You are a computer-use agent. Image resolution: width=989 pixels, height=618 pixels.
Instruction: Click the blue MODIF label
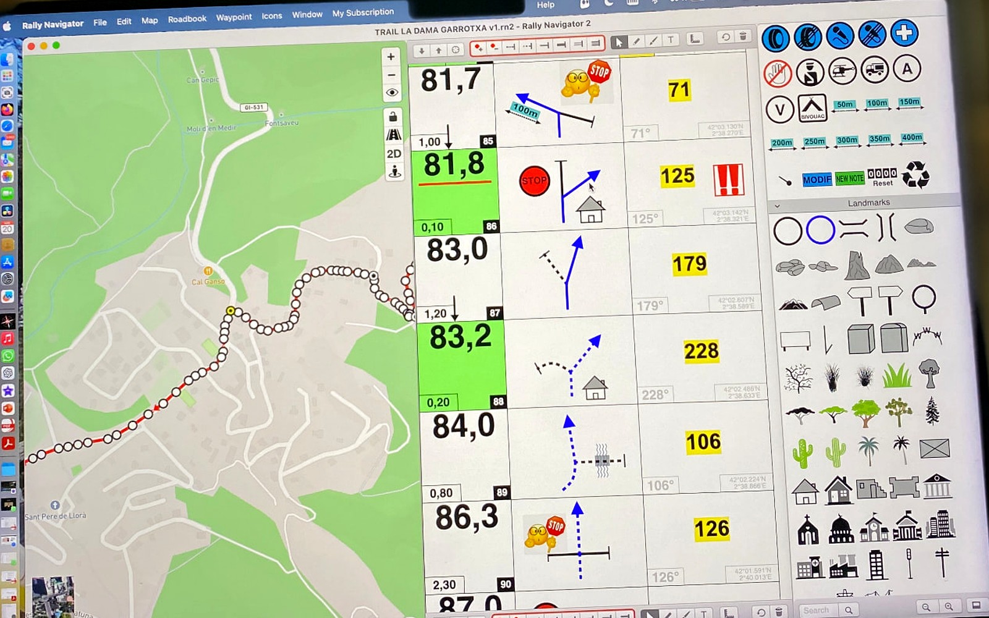(817, 179)
